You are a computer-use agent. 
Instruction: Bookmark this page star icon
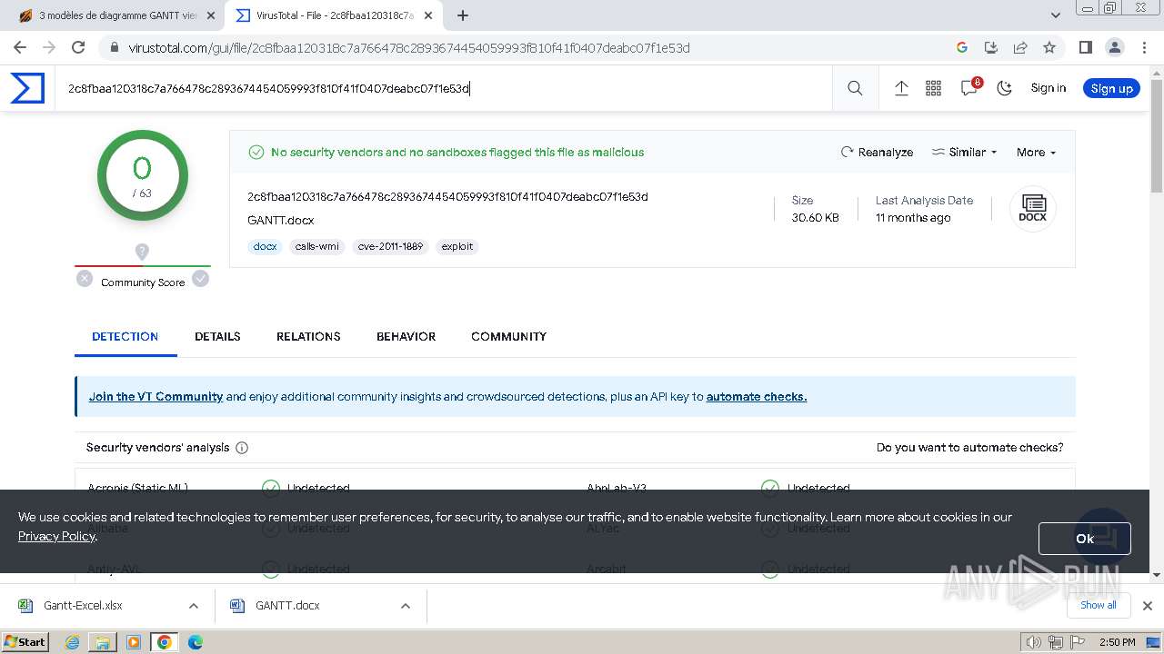pos(1049,47)
